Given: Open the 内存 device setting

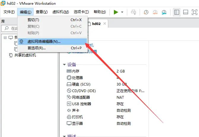Looking at the screenshot, I should tap(76, 71).
